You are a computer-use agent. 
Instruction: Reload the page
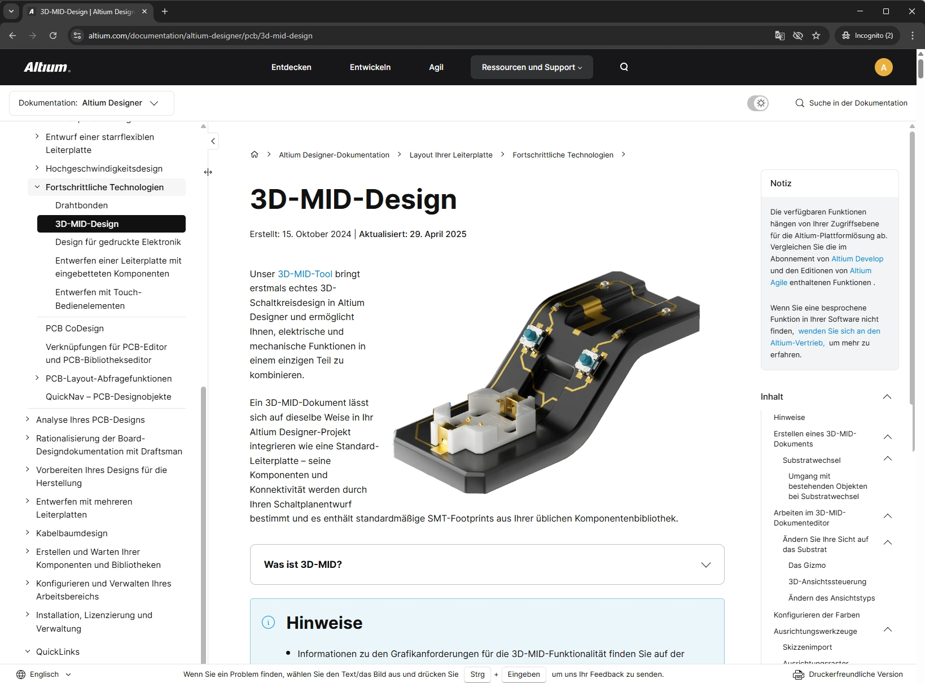click(53, 36)
